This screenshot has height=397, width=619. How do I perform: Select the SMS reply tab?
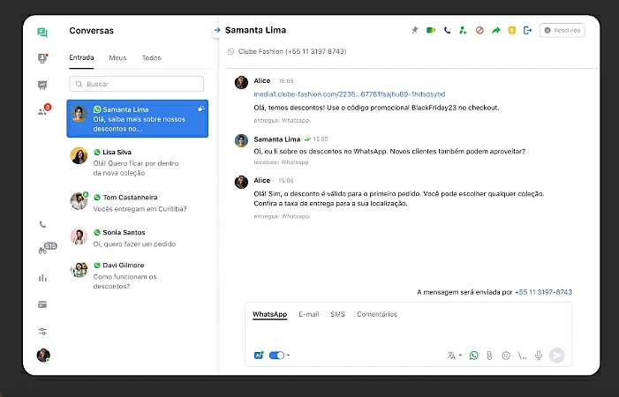337,314
